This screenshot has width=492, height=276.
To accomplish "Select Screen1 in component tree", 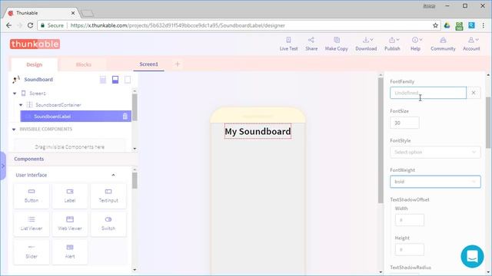I will click(x=38, y=94).
